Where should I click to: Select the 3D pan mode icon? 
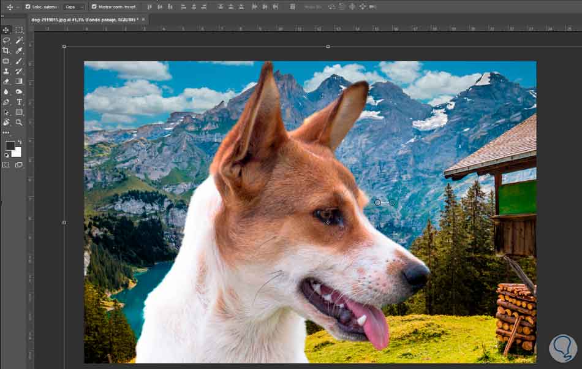(x=352, y=7)
